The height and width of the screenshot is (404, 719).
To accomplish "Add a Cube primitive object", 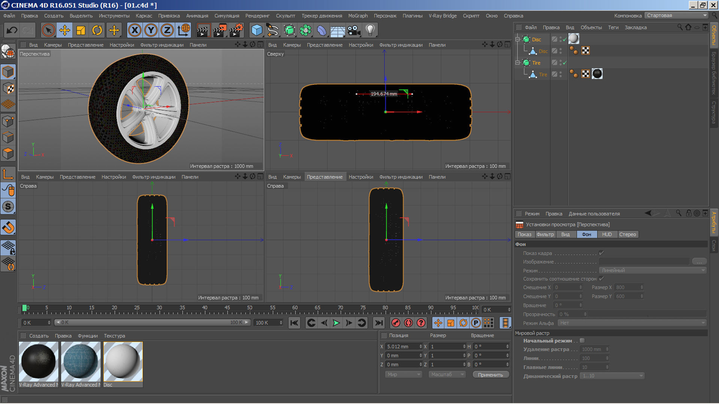I will [257, 30].
